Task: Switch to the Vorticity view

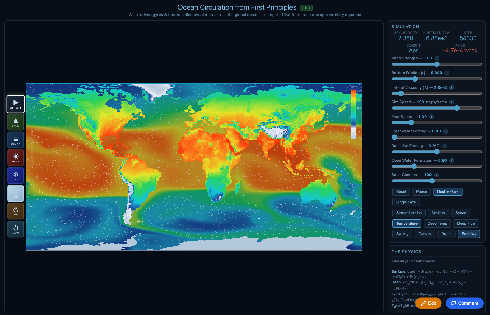Action: click(438, 213)
